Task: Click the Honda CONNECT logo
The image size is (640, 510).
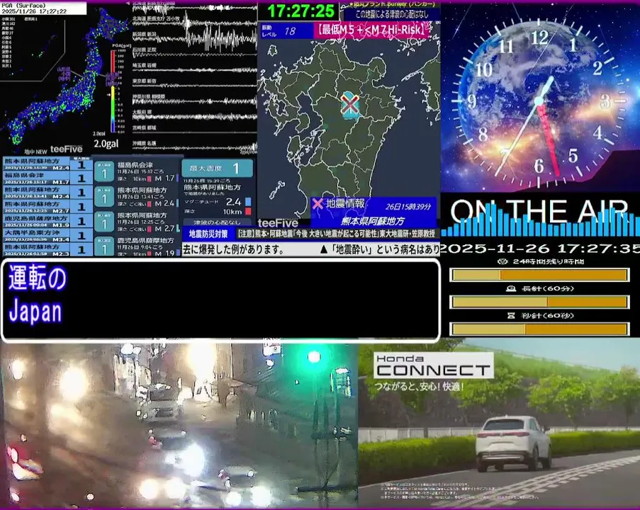Action: [x=433, y=365]
